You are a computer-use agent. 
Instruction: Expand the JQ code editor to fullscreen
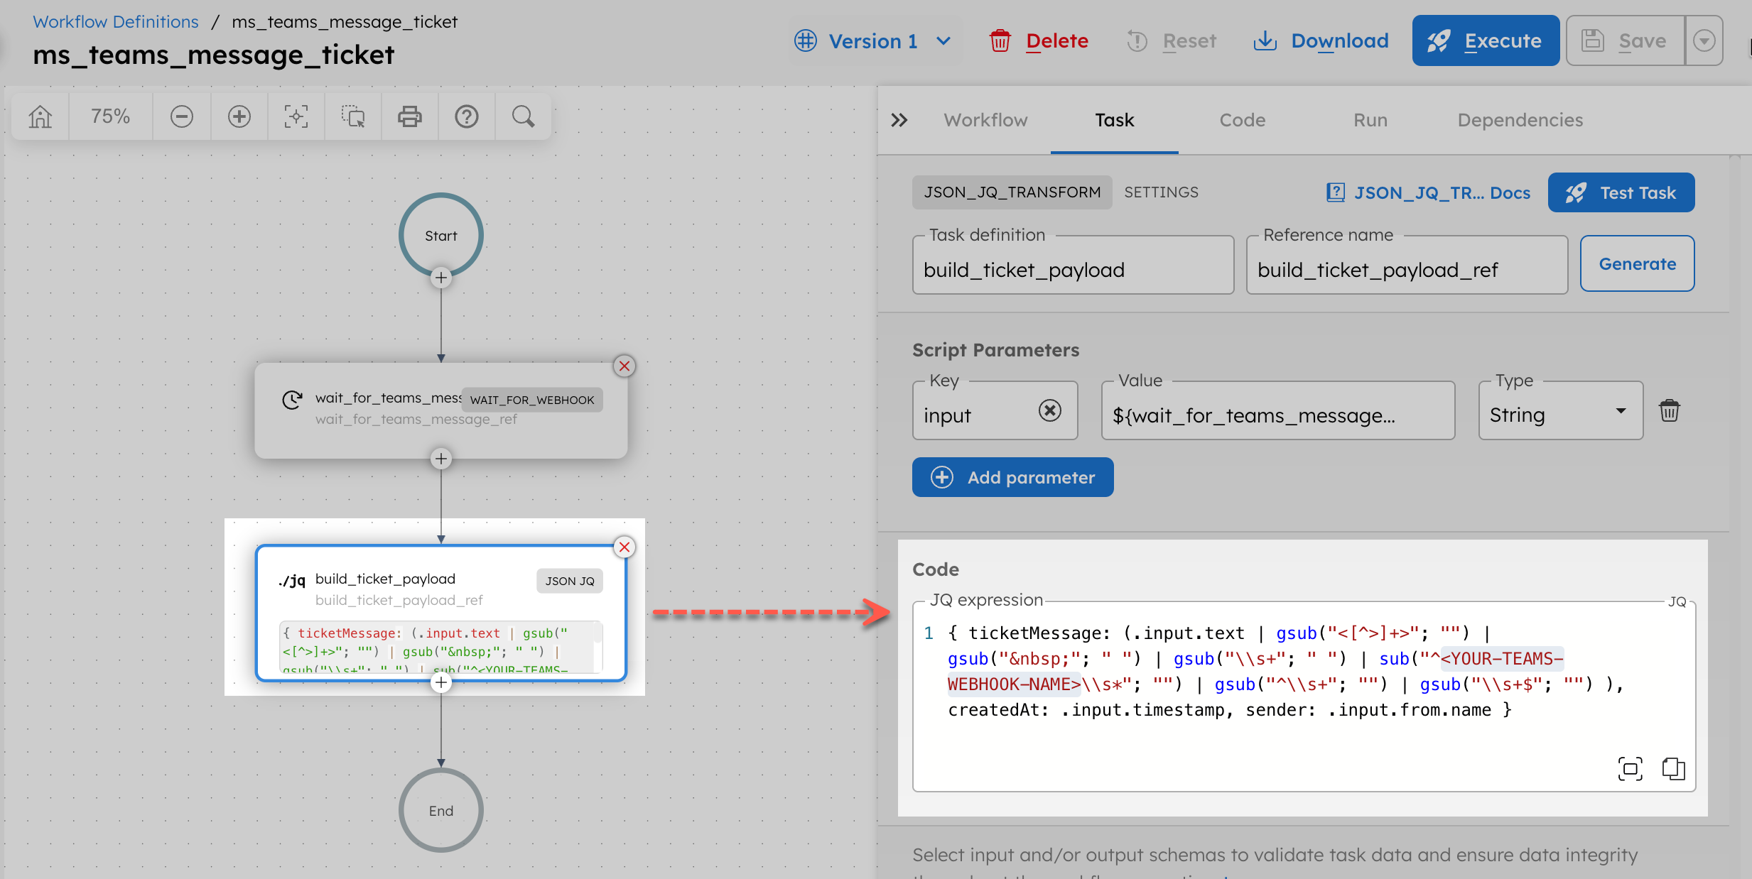(x=1630, y=769)
